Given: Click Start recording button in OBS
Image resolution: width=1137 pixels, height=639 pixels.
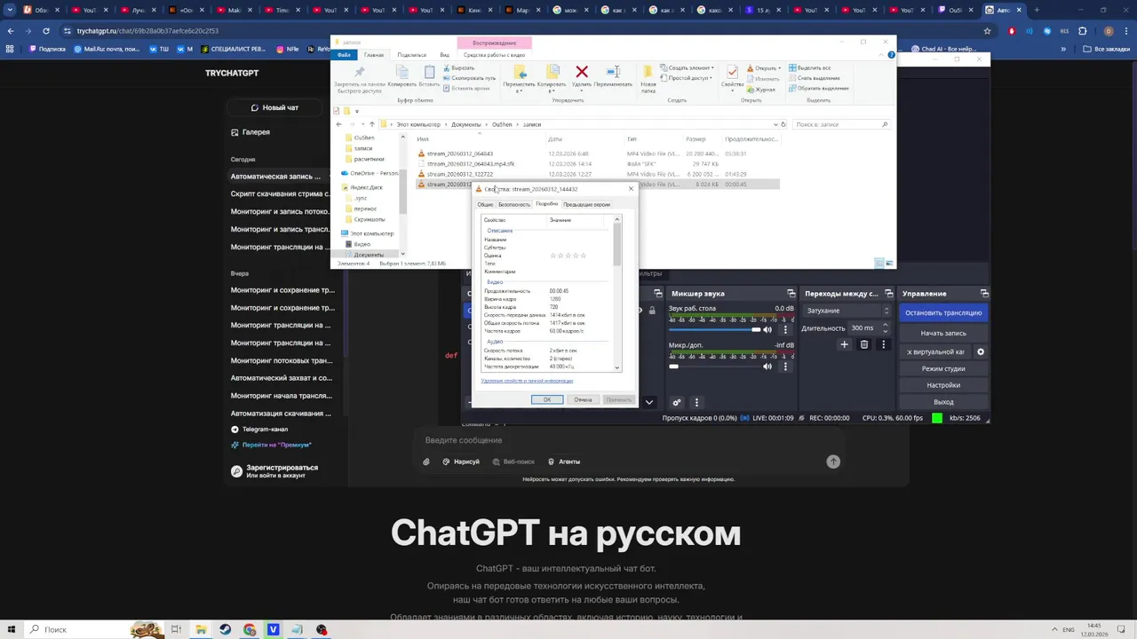Looking at the screenshot, I should 943,333.
